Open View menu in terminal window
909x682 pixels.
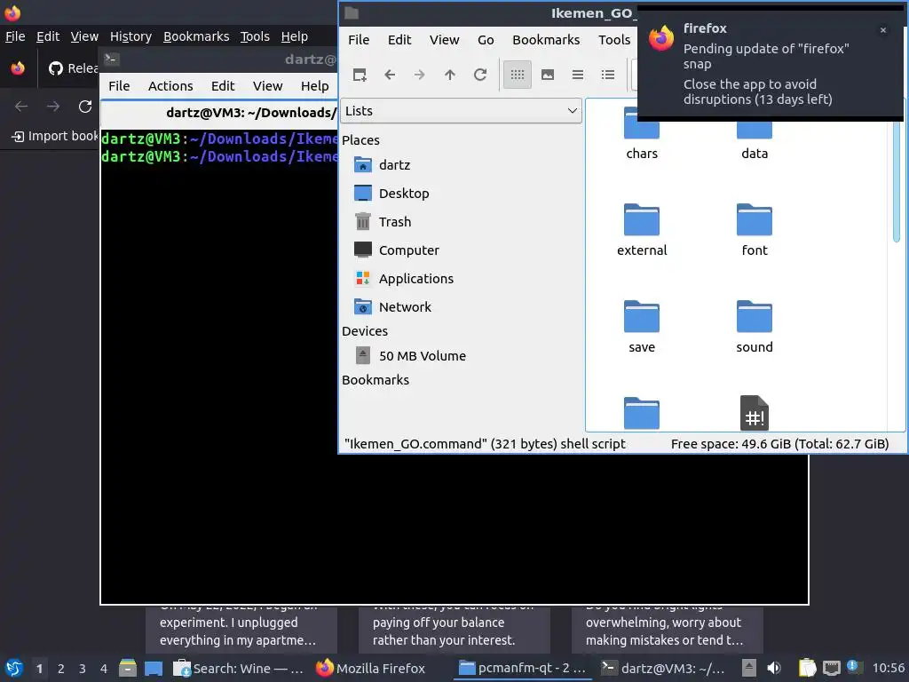point(267,86)
